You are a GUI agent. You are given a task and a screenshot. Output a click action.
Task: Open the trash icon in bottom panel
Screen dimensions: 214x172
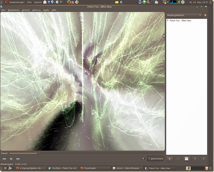[207, 168]
